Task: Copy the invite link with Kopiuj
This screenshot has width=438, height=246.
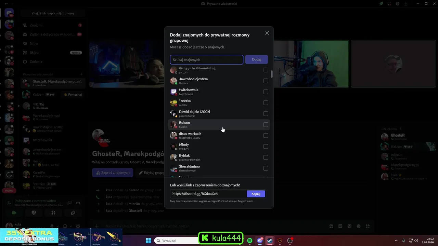Action: 256,194
